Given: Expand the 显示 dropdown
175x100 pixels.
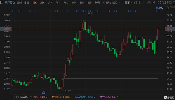Looking at the screenshot, I should point(128,3).
